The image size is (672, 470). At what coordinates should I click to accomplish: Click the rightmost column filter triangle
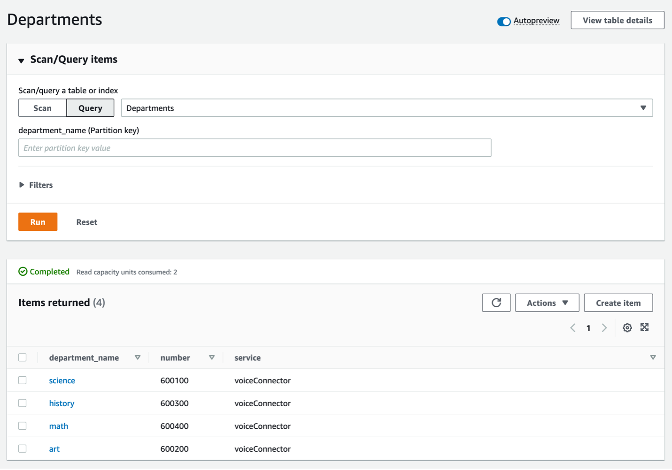653,357
